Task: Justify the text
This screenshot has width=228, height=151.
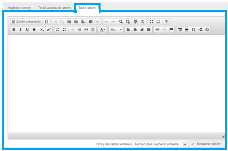Action: [149, 30]
